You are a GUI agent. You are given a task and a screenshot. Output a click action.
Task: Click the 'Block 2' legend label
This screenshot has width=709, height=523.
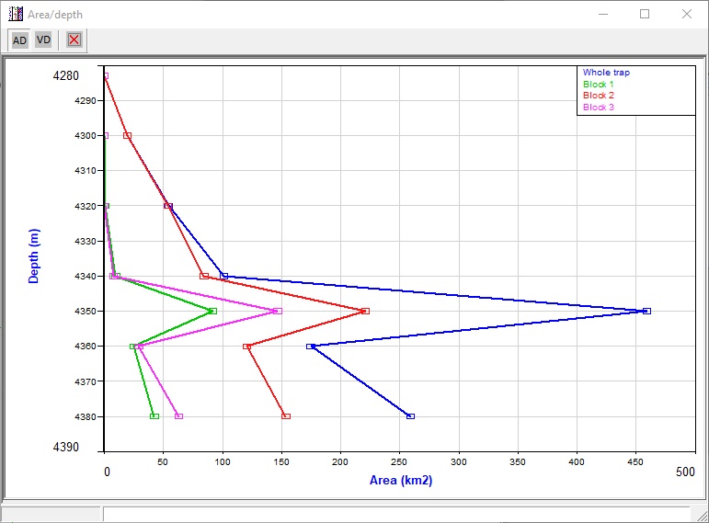coord(599,96)
